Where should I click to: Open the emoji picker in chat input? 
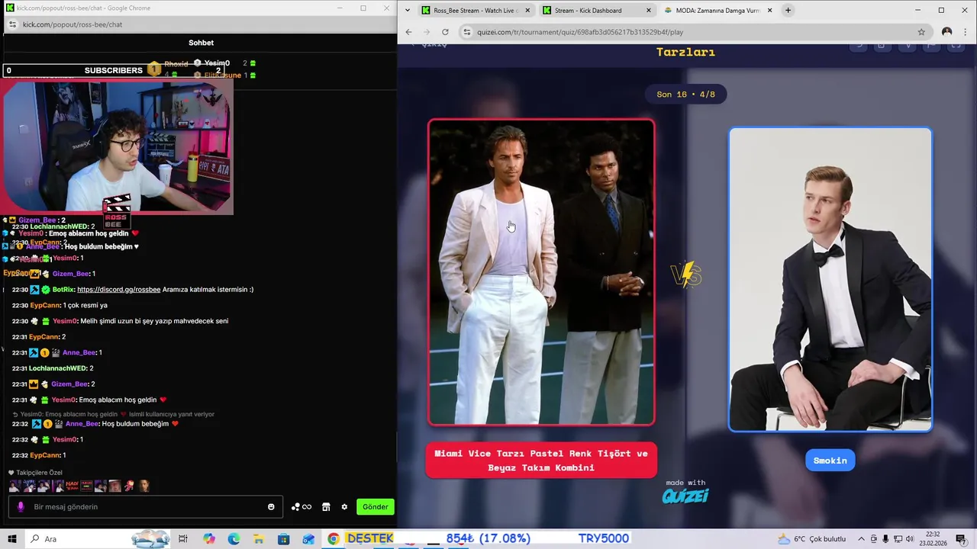tap(271, 507)
